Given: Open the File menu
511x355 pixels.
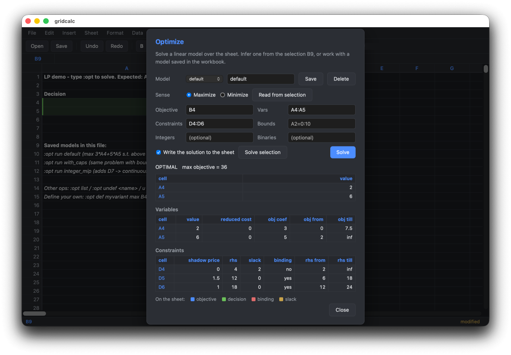Looking at the screenshot, I should (x=32, y=33).
